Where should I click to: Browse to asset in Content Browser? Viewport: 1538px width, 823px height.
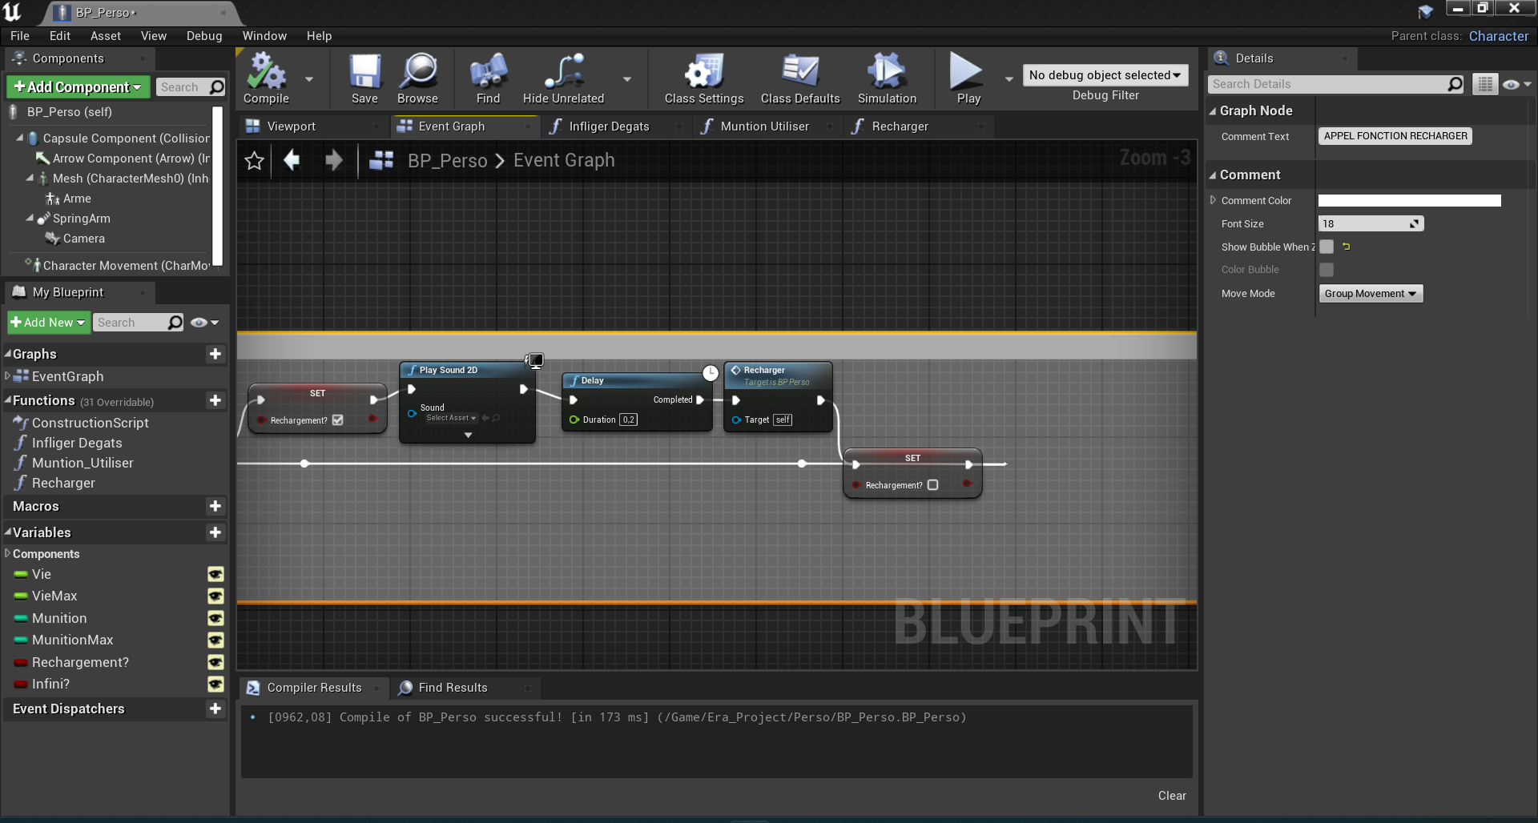[x=417, y=78]
